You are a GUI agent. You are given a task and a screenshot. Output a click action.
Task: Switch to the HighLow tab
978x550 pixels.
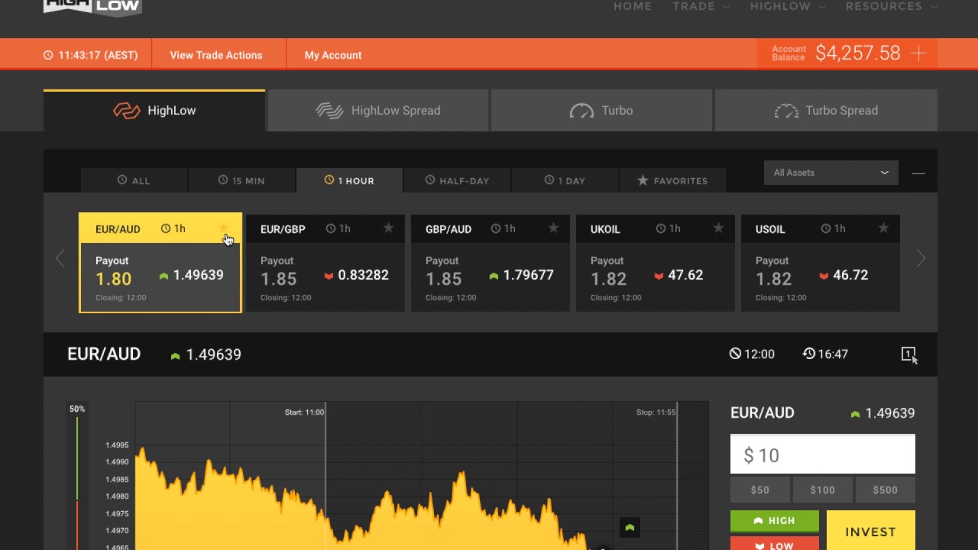click(x=154, y=111)
